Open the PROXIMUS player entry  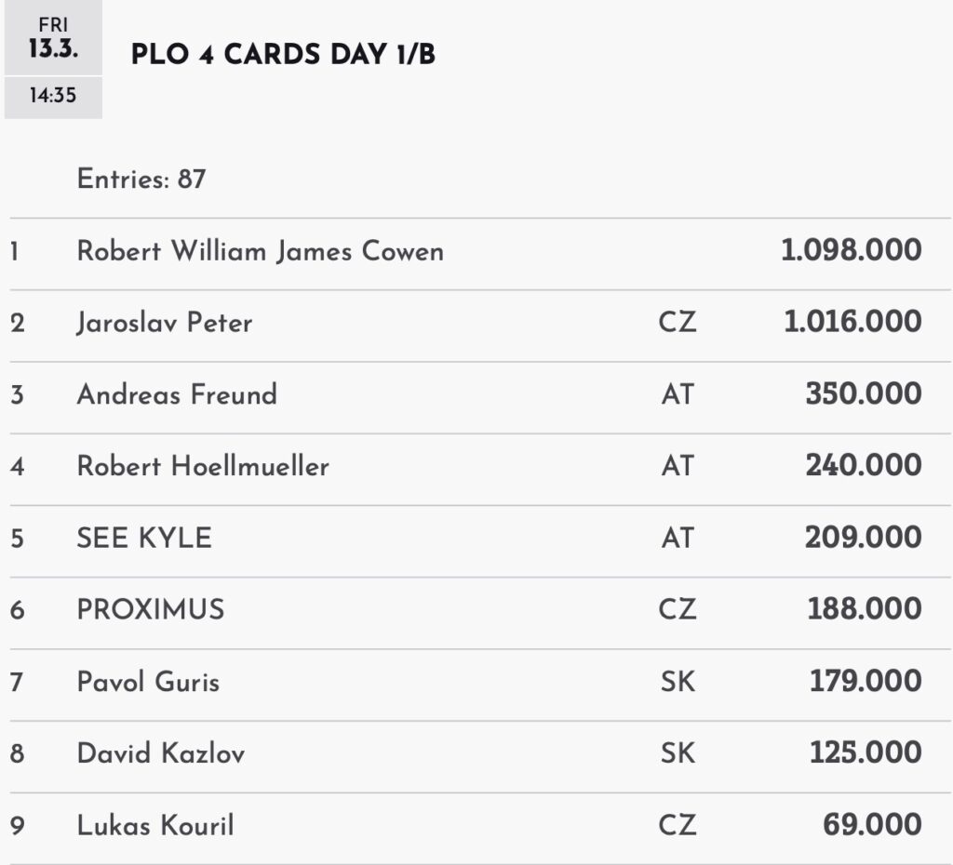tap(151, 609)
